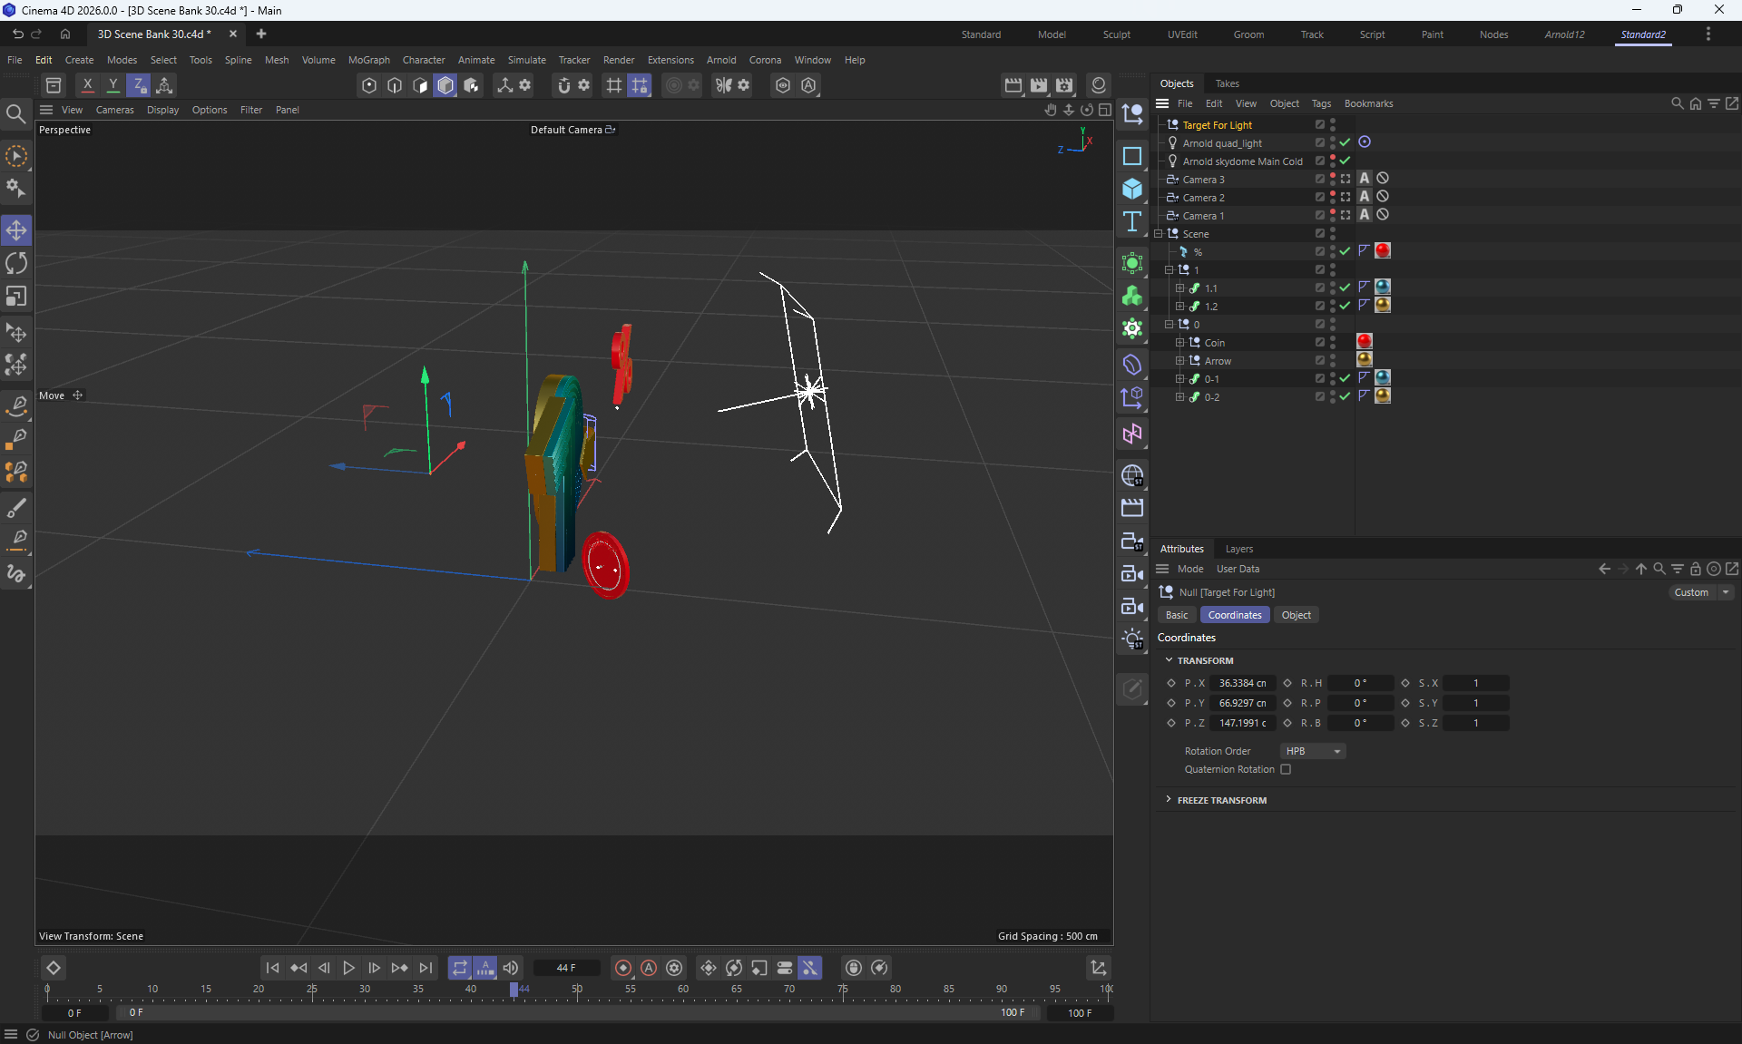This screenshot has height=1044, width=1742.
Task: Click the P.X position input field
Action: [x=1242, y=683]
